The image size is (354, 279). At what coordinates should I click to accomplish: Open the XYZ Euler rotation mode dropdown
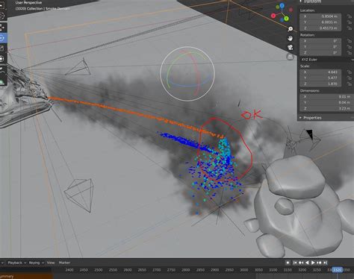coord(326,60)
